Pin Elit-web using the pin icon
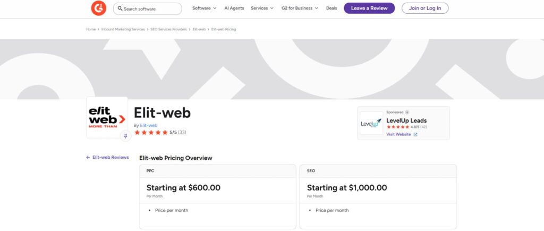 pos(125,136)
